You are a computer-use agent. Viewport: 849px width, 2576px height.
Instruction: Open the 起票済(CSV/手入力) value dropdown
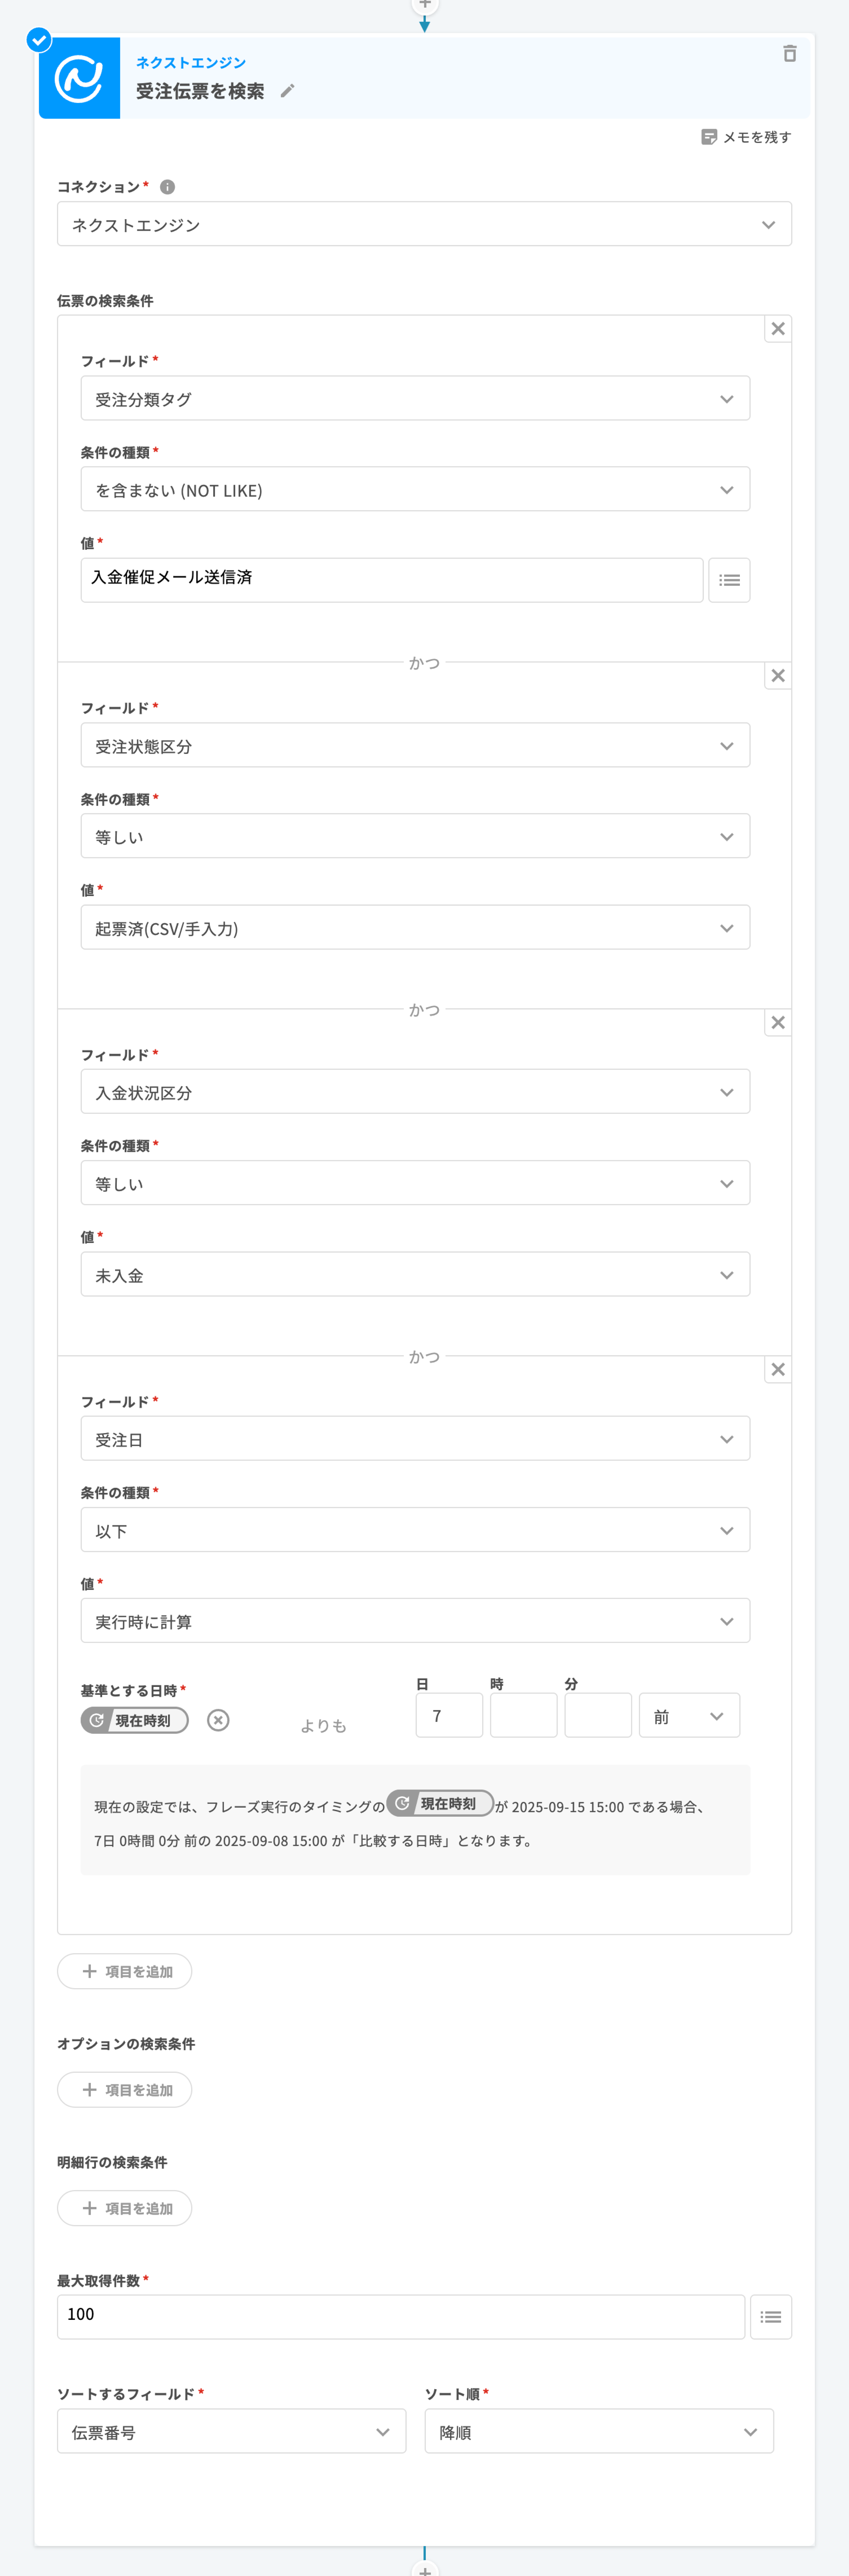tap(415, 928)
